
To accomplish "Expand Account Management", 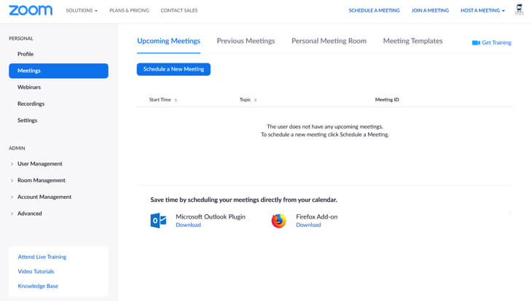I will [12, 198].
